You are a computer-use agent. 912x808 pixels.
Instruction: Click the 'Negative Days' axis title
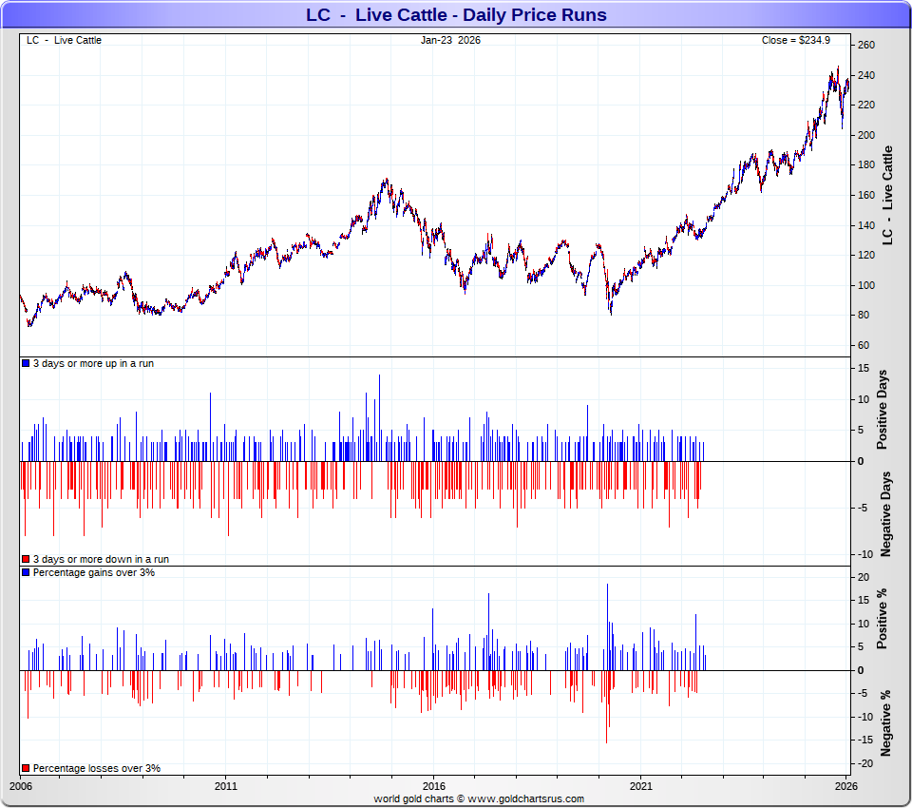885,514
